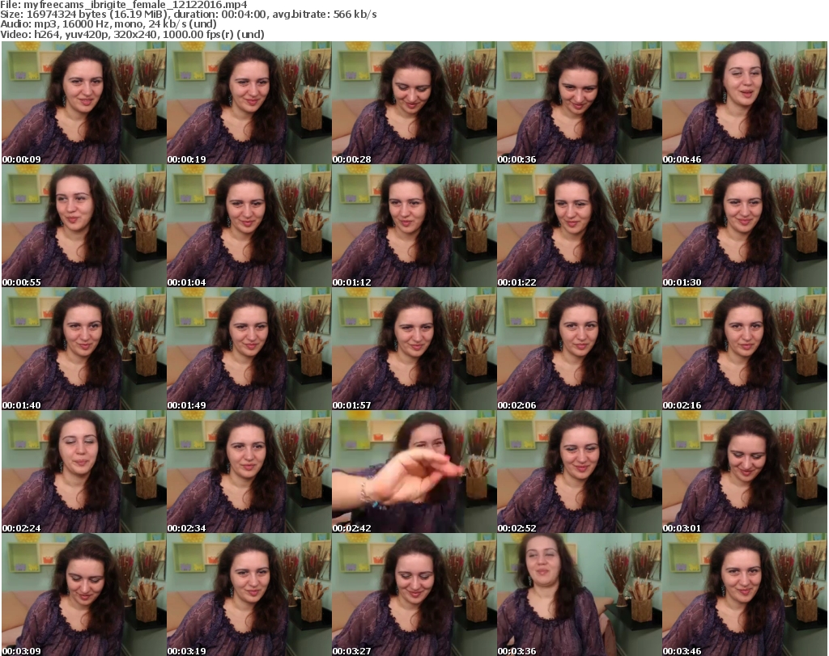The image size is (829, 656).
Task: Pick the thumbnail stamped 00:01:04
Action: tap(249, 226)
